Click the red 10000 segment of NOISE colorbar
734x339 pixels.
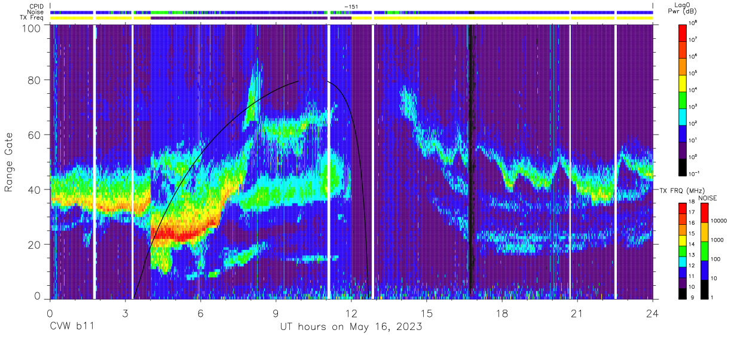tap(704, 213)
